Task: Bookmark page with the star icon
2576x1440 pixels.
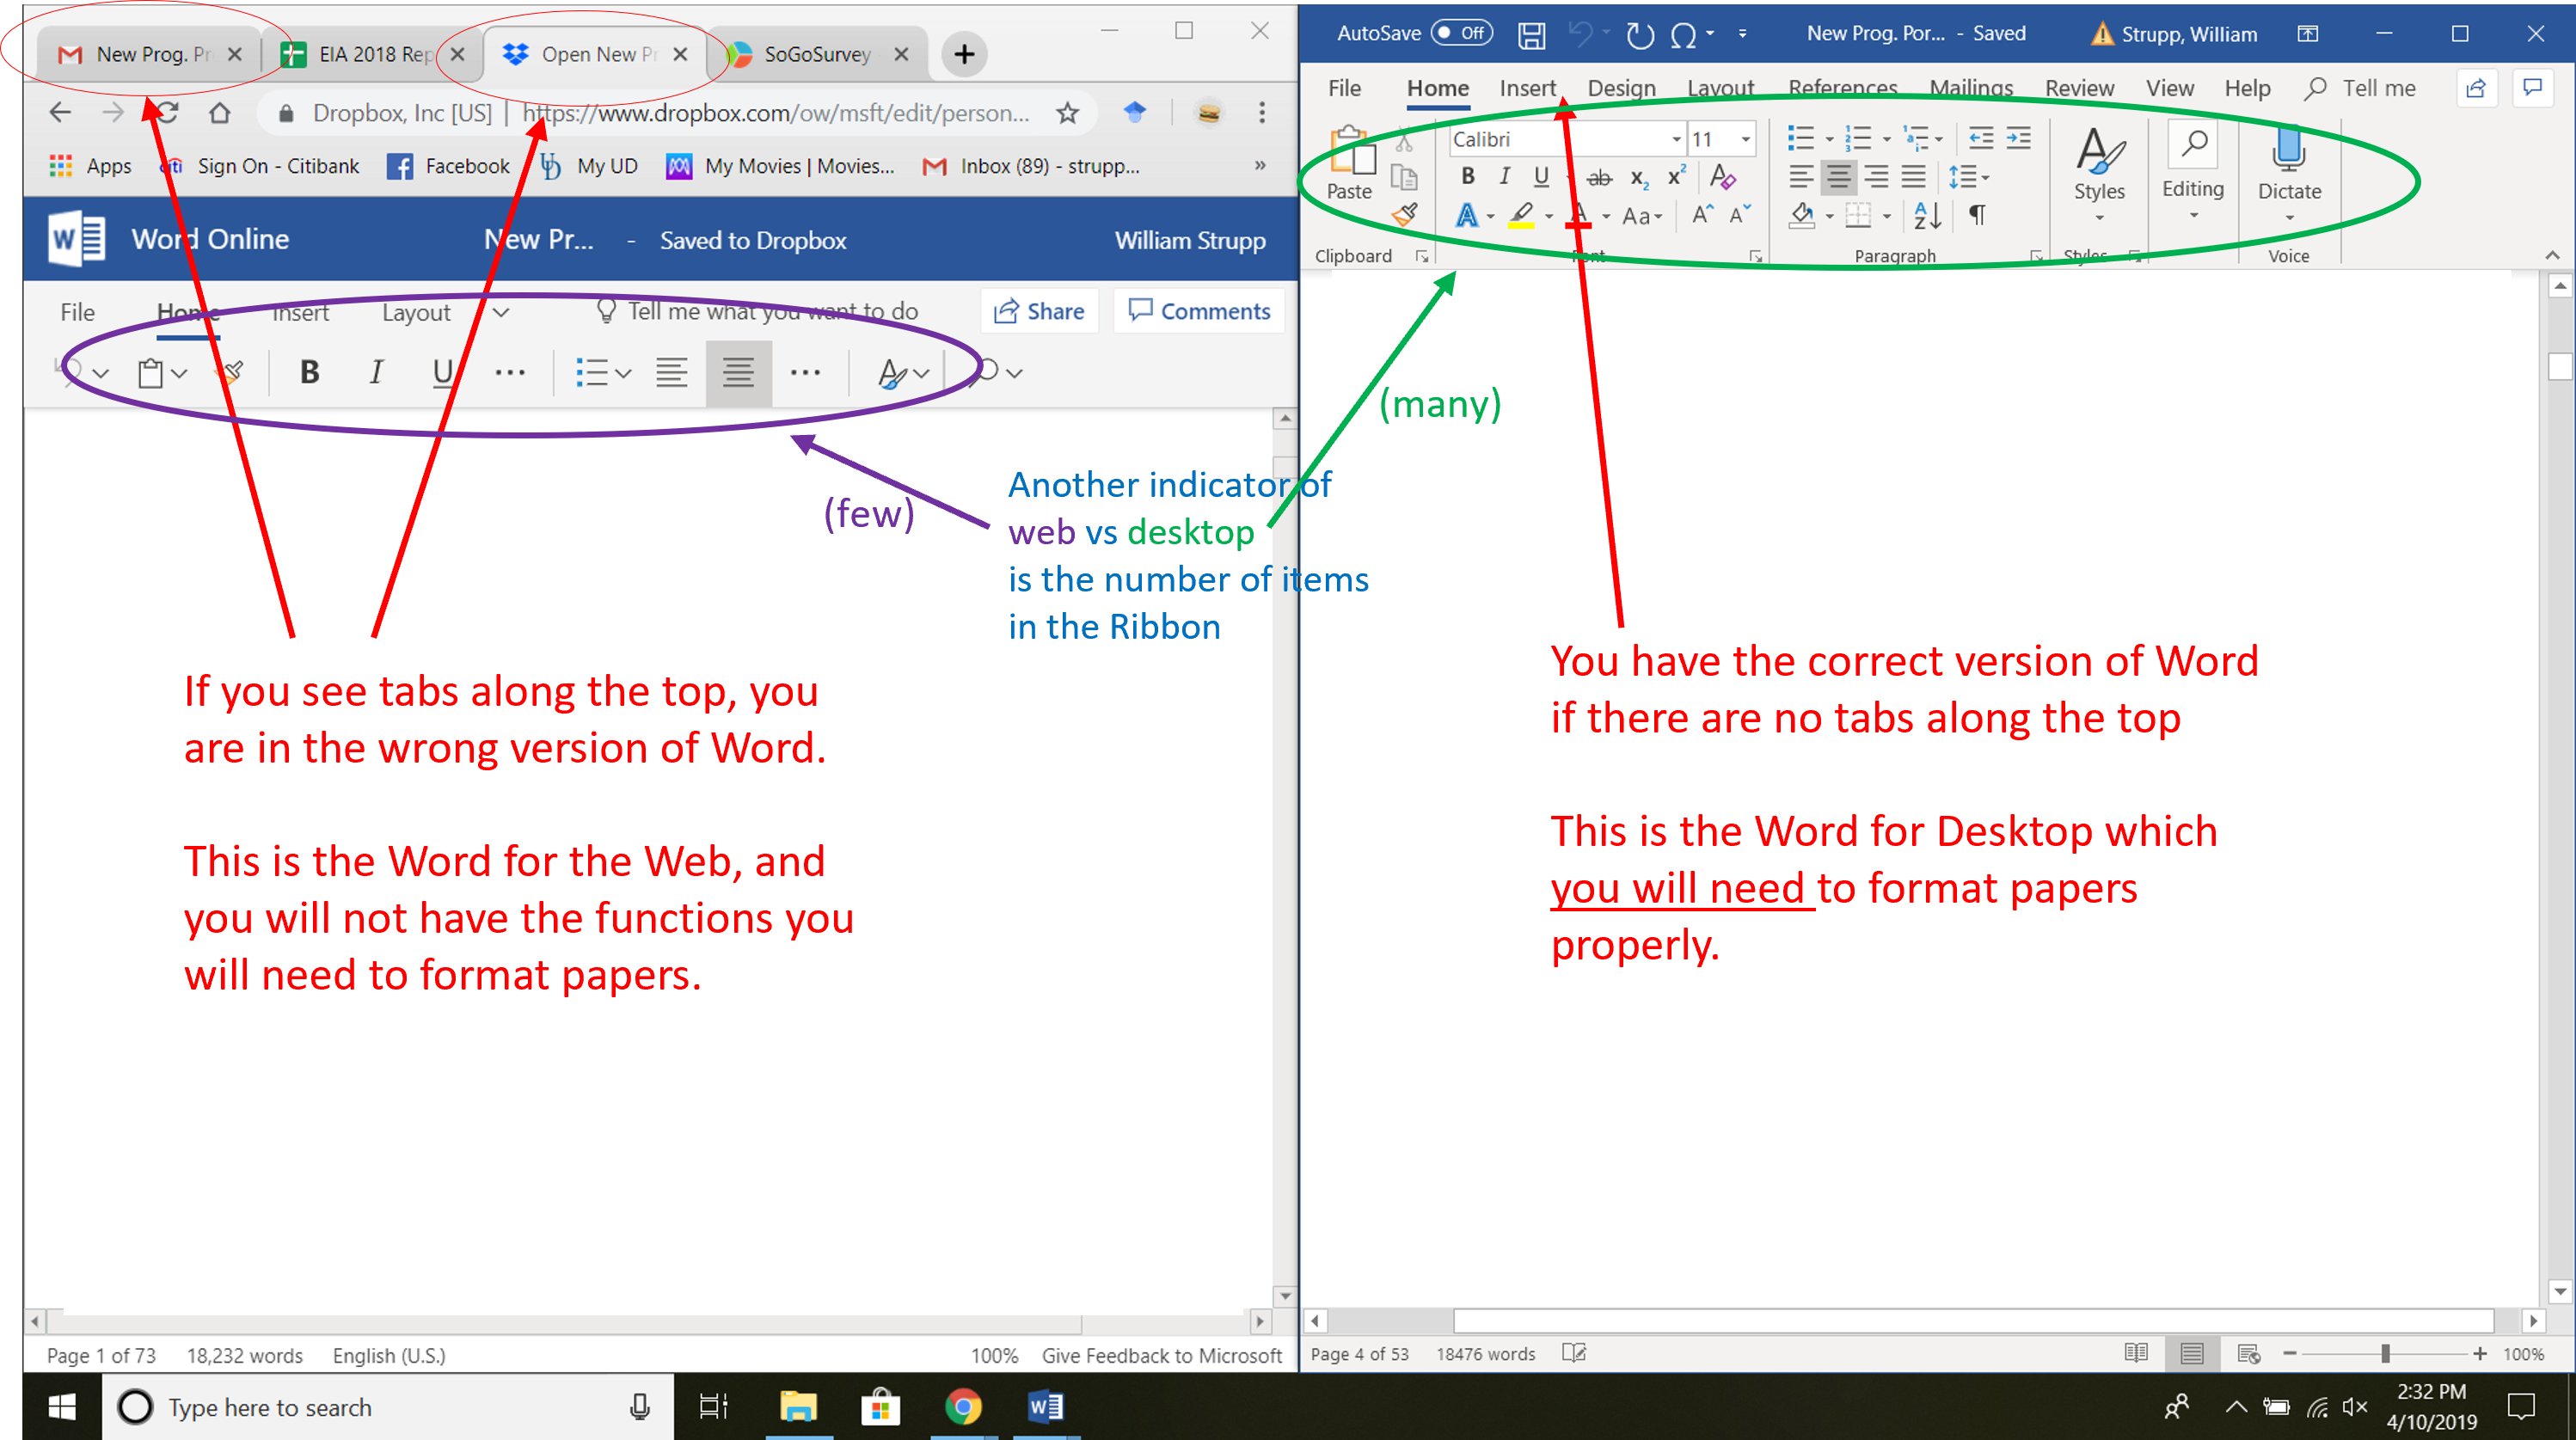Action: click(1067, 113)
